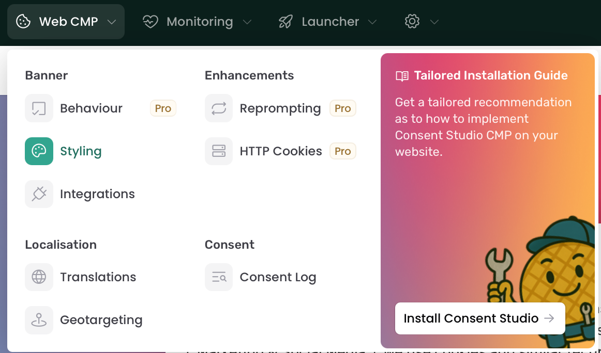Click the Pro badge beside Behaviour
Viewport: 601px width, 353px height.
click(163, 108)
